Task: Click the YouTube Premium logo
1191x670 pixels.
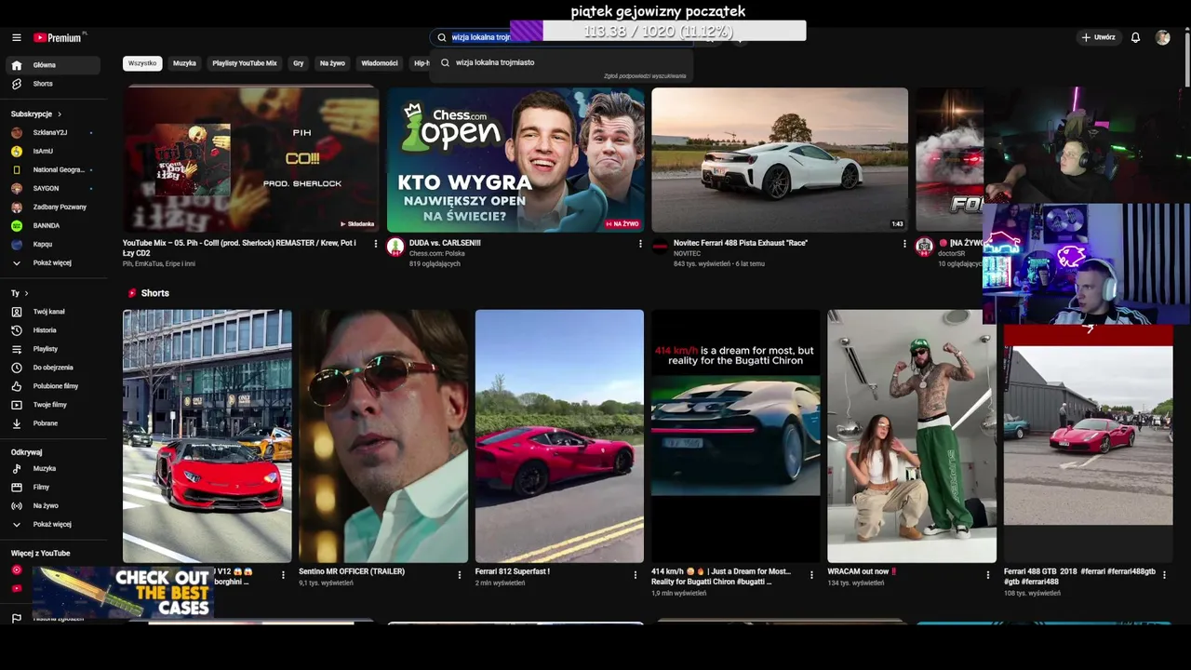Action: point(60,37)
